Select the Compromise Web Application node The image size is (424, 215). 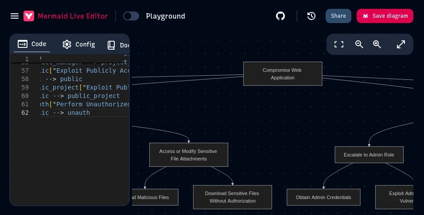(283, 74)
